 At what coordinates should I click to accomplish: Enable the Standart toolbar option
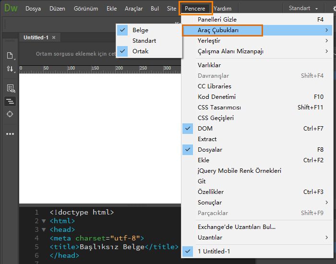pyautogui.click(x=144, y=41)
